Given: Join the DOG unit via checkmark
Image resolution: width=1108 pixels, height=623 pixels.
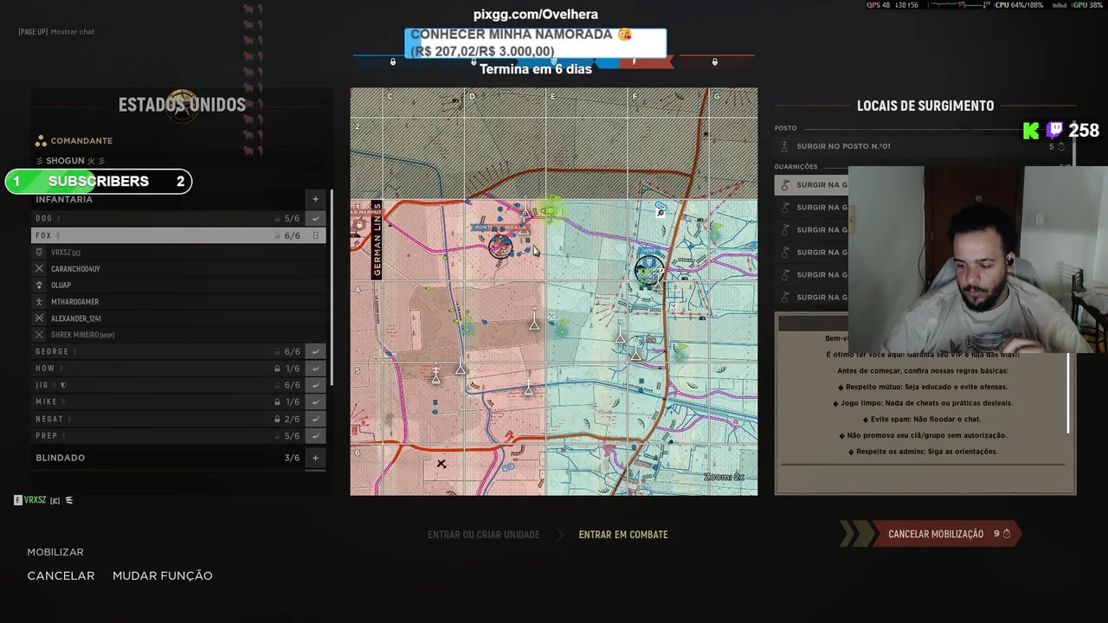Looking at the screenshot, I should (x=316, y=219).
